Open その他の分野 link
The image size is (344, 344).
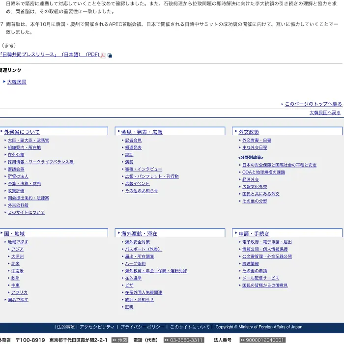pos(255,201)
